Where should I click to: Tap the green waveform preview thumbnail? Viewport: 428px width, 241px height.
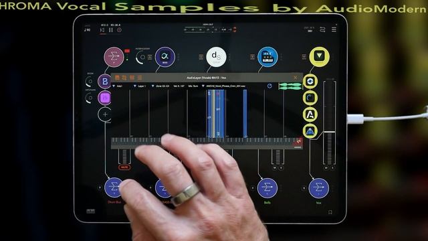click(290, 86)
